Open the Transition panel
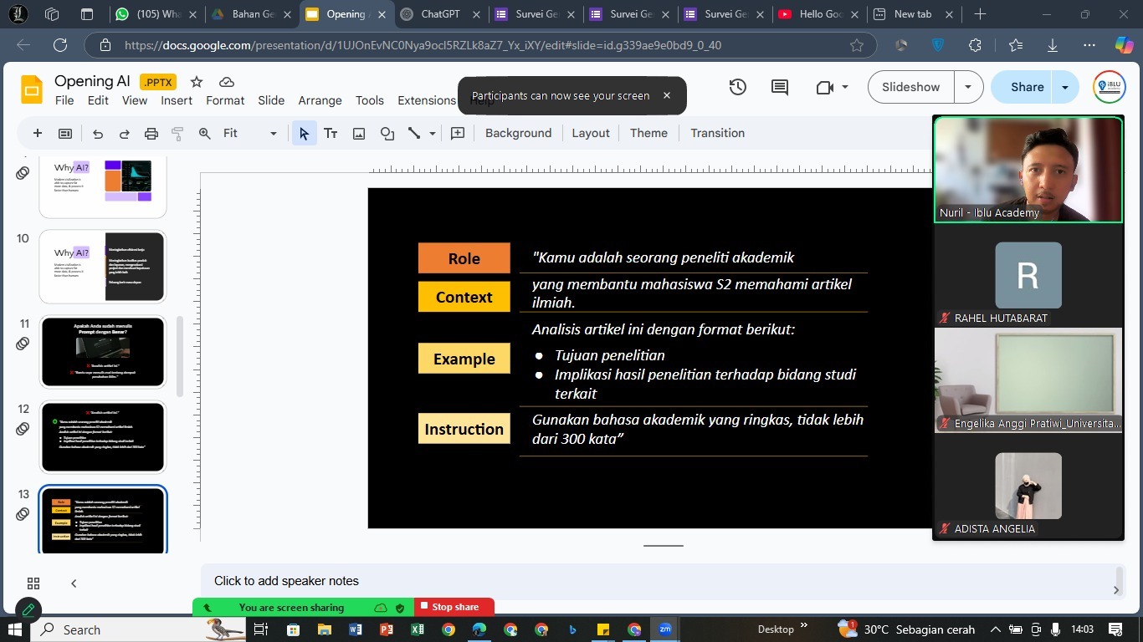 coord(717,134)
